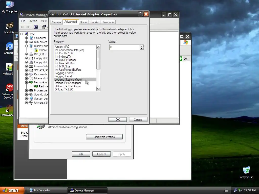The height and width of the screenshot is (194, 259).
Task: Click OK in the adapter Properties dialog
Action: point(118,119)
